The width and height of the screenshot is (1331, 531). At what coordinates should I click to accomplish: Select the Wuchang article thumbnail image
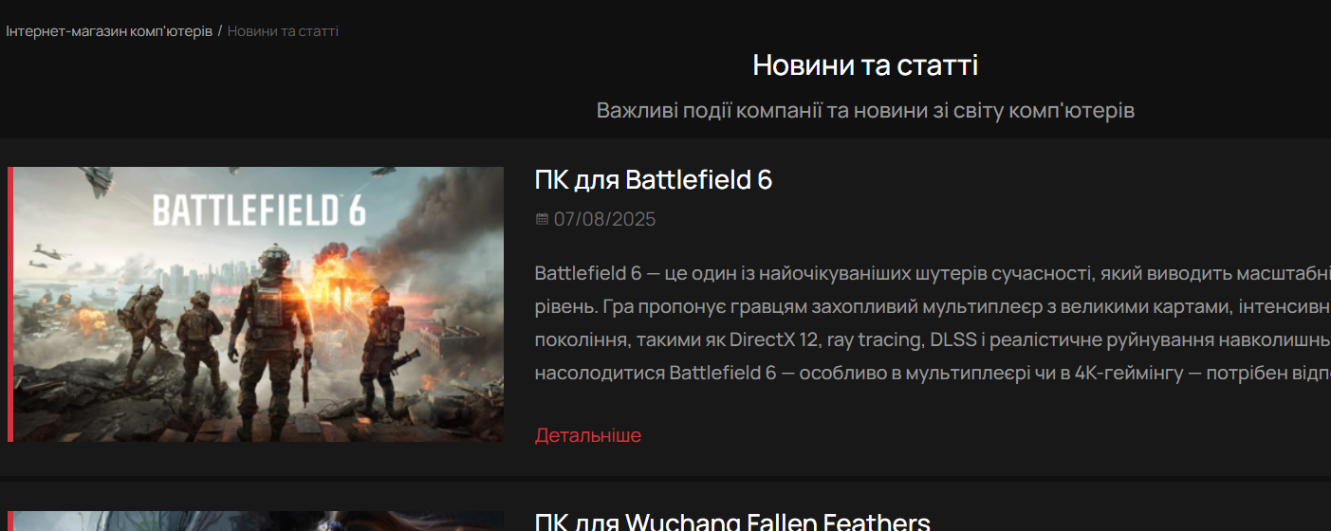[258, 522]
